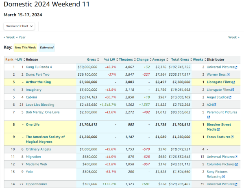Viewport: 244px width, 188px height.
Task: Open the external link icon under Paramount Pictures
Action: (x=209, y=117)
